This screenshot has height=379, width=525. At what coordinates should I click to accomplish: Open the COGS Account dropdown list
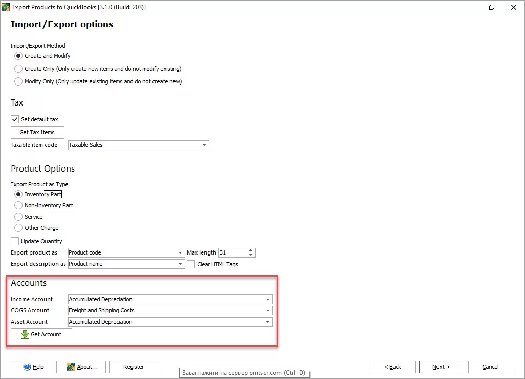tap(268, 311)
